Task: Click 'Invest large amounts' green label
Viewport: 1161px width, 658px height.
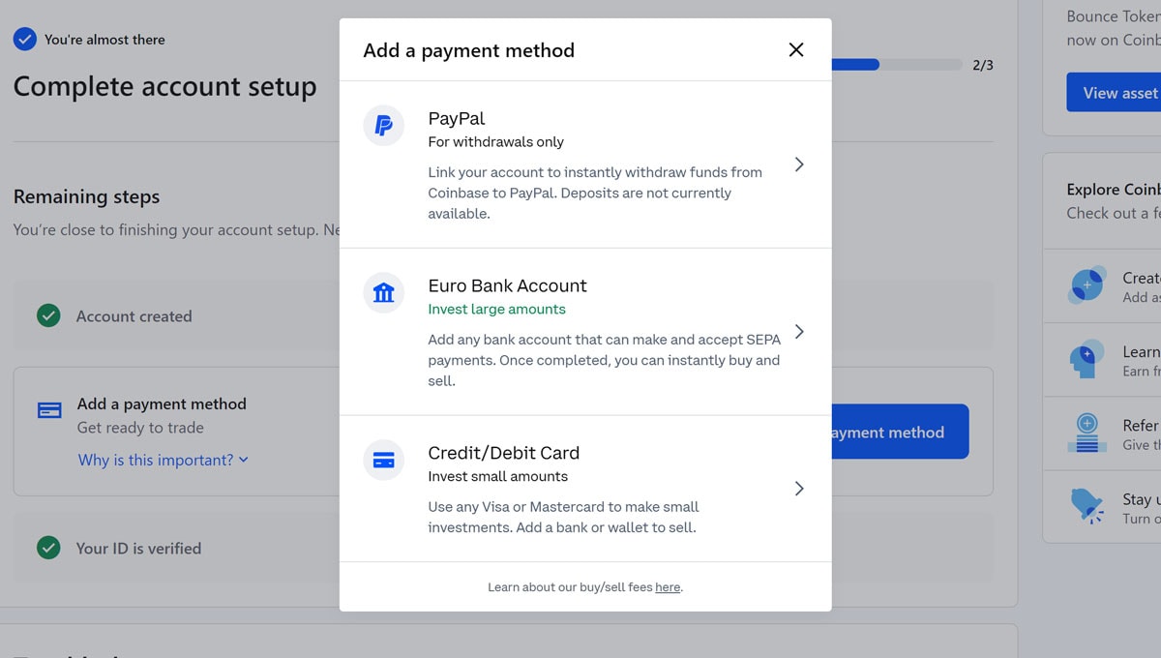Action: pos(497,310)
